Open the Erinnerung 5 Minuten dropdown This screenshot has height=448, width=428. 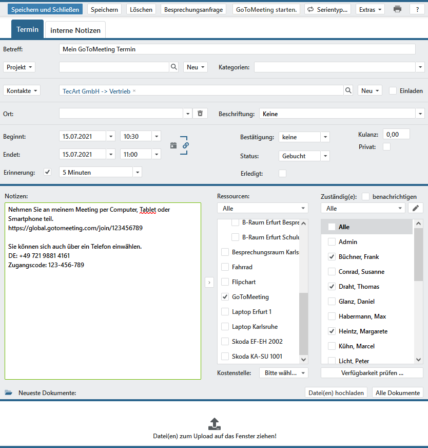click(137, 173)
